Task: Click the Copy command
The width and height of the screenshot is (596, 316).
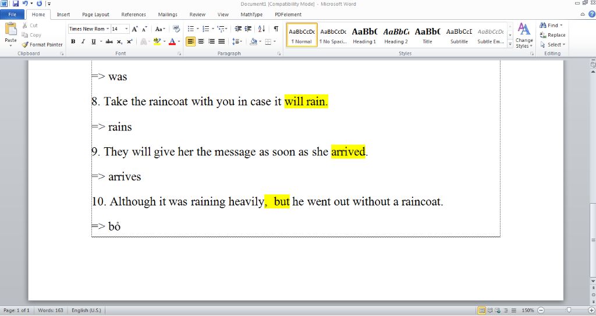Action: click(x=31, y=35)
